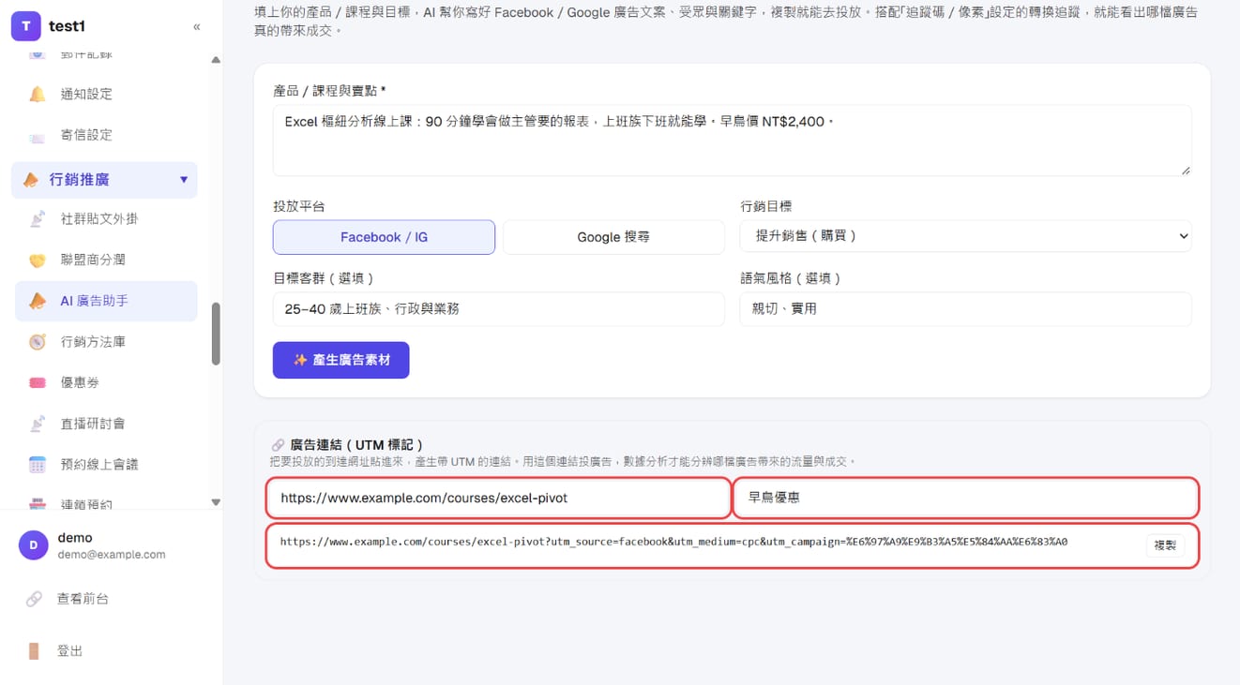Select the Google 搜尋 platform
This screenshot has width=1240, height=685.
point(613,237)
